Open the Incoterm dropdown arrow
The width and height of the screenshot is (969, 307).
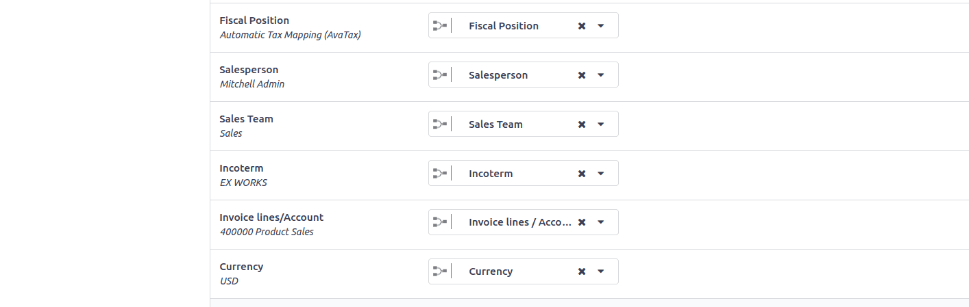point(601,174)
